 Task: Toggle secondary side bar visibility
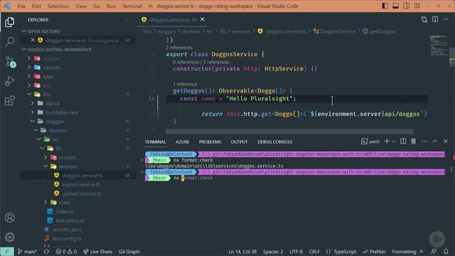(x=406, y=6)
